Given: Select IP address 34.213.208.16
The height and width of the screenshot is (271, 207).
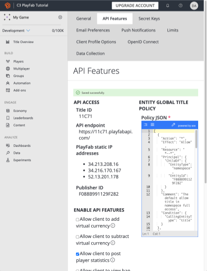Looking at the screenshot, I should tap(103, 164).
